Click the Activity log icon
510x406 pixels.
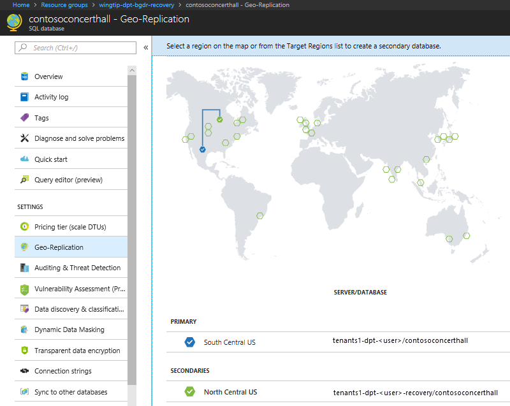(24, 97)
